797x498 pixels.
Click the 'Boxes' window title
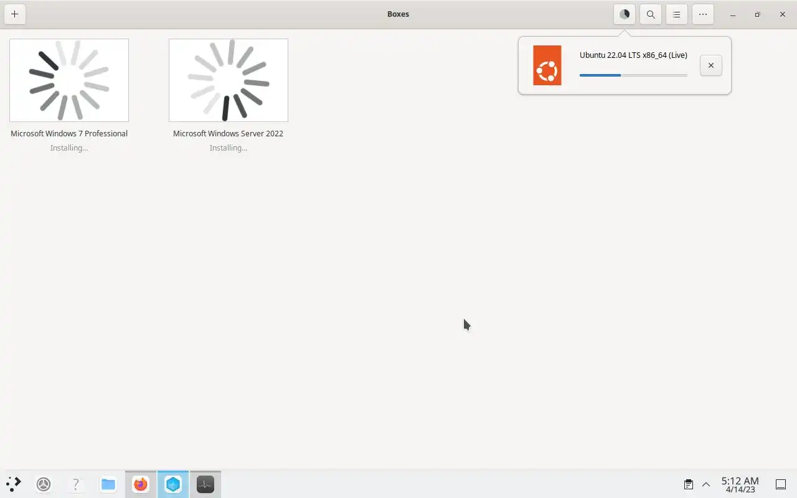398,14
